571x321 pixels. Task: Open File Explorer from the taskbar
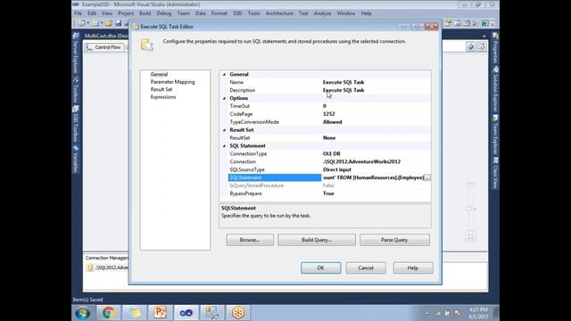[x=134, y=313]
